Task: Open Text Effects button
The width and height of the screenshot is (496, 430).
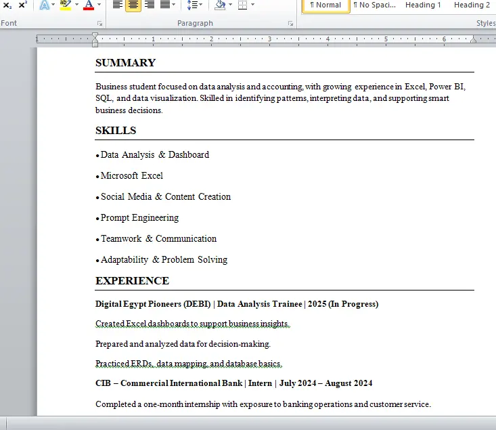Action: pyautogui.click(x=44, y=5)
